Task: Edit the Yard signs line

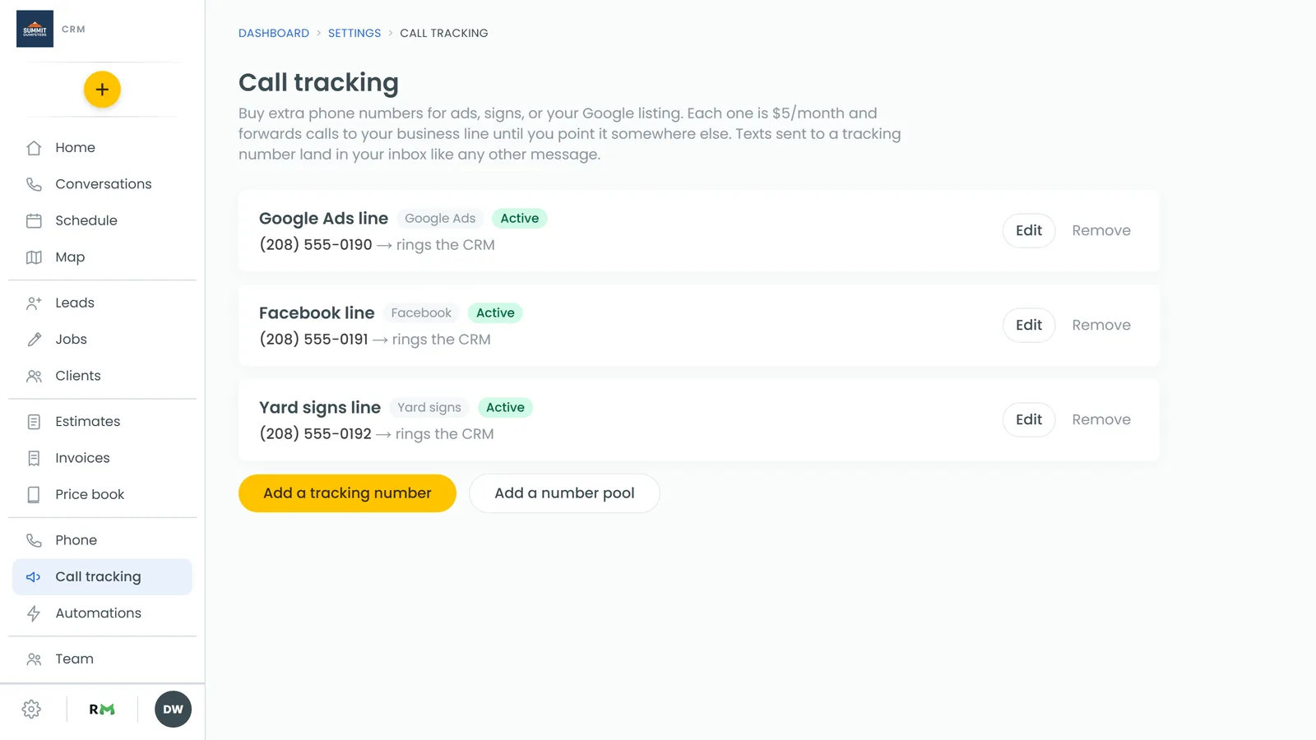Action: tap(1029, 420)
